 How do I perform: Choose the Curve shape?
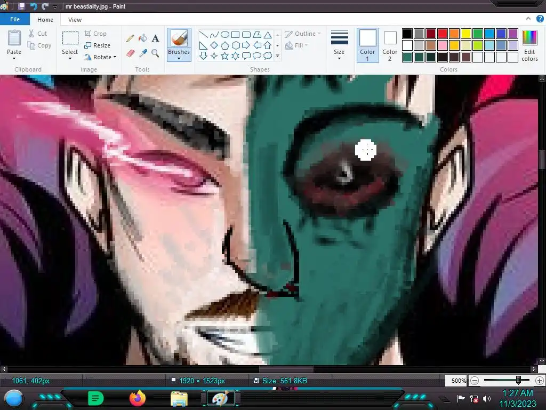[214, 35]
